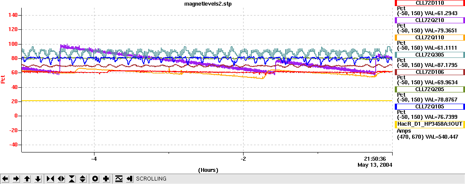Click the 0 y-axis tick label
The image size is (465, 184).
pyautogui.click(x=16, y=116)
